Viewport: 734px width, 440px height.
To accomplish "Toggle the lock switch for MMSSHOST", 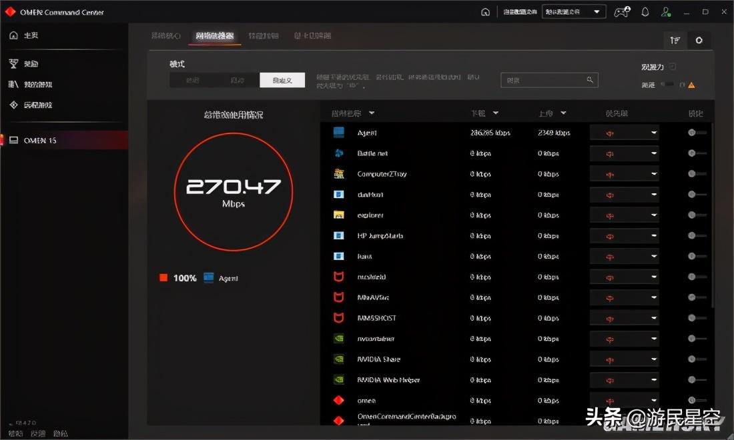I will [x=697, y=318].
